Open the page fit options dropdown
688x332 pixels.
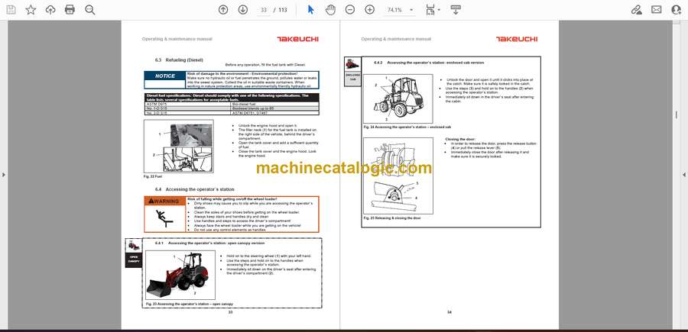(x=433, y=10)
